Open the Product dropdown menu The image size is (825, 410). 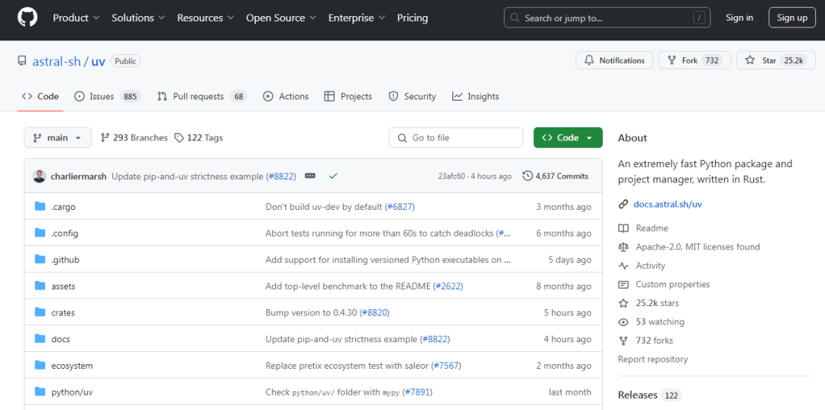click(x=76, y=18)
